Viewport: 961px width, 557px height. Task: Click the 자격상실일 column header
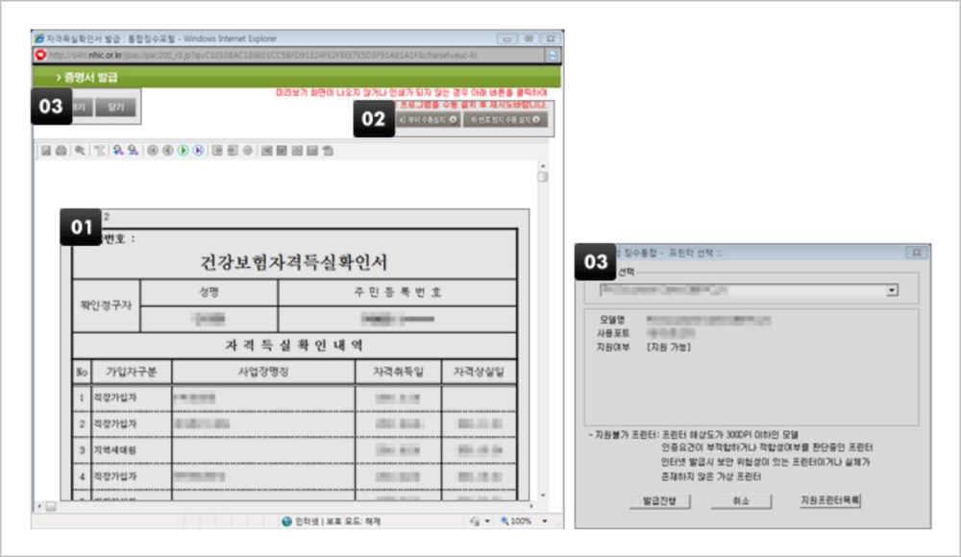[x=479, y=372]
